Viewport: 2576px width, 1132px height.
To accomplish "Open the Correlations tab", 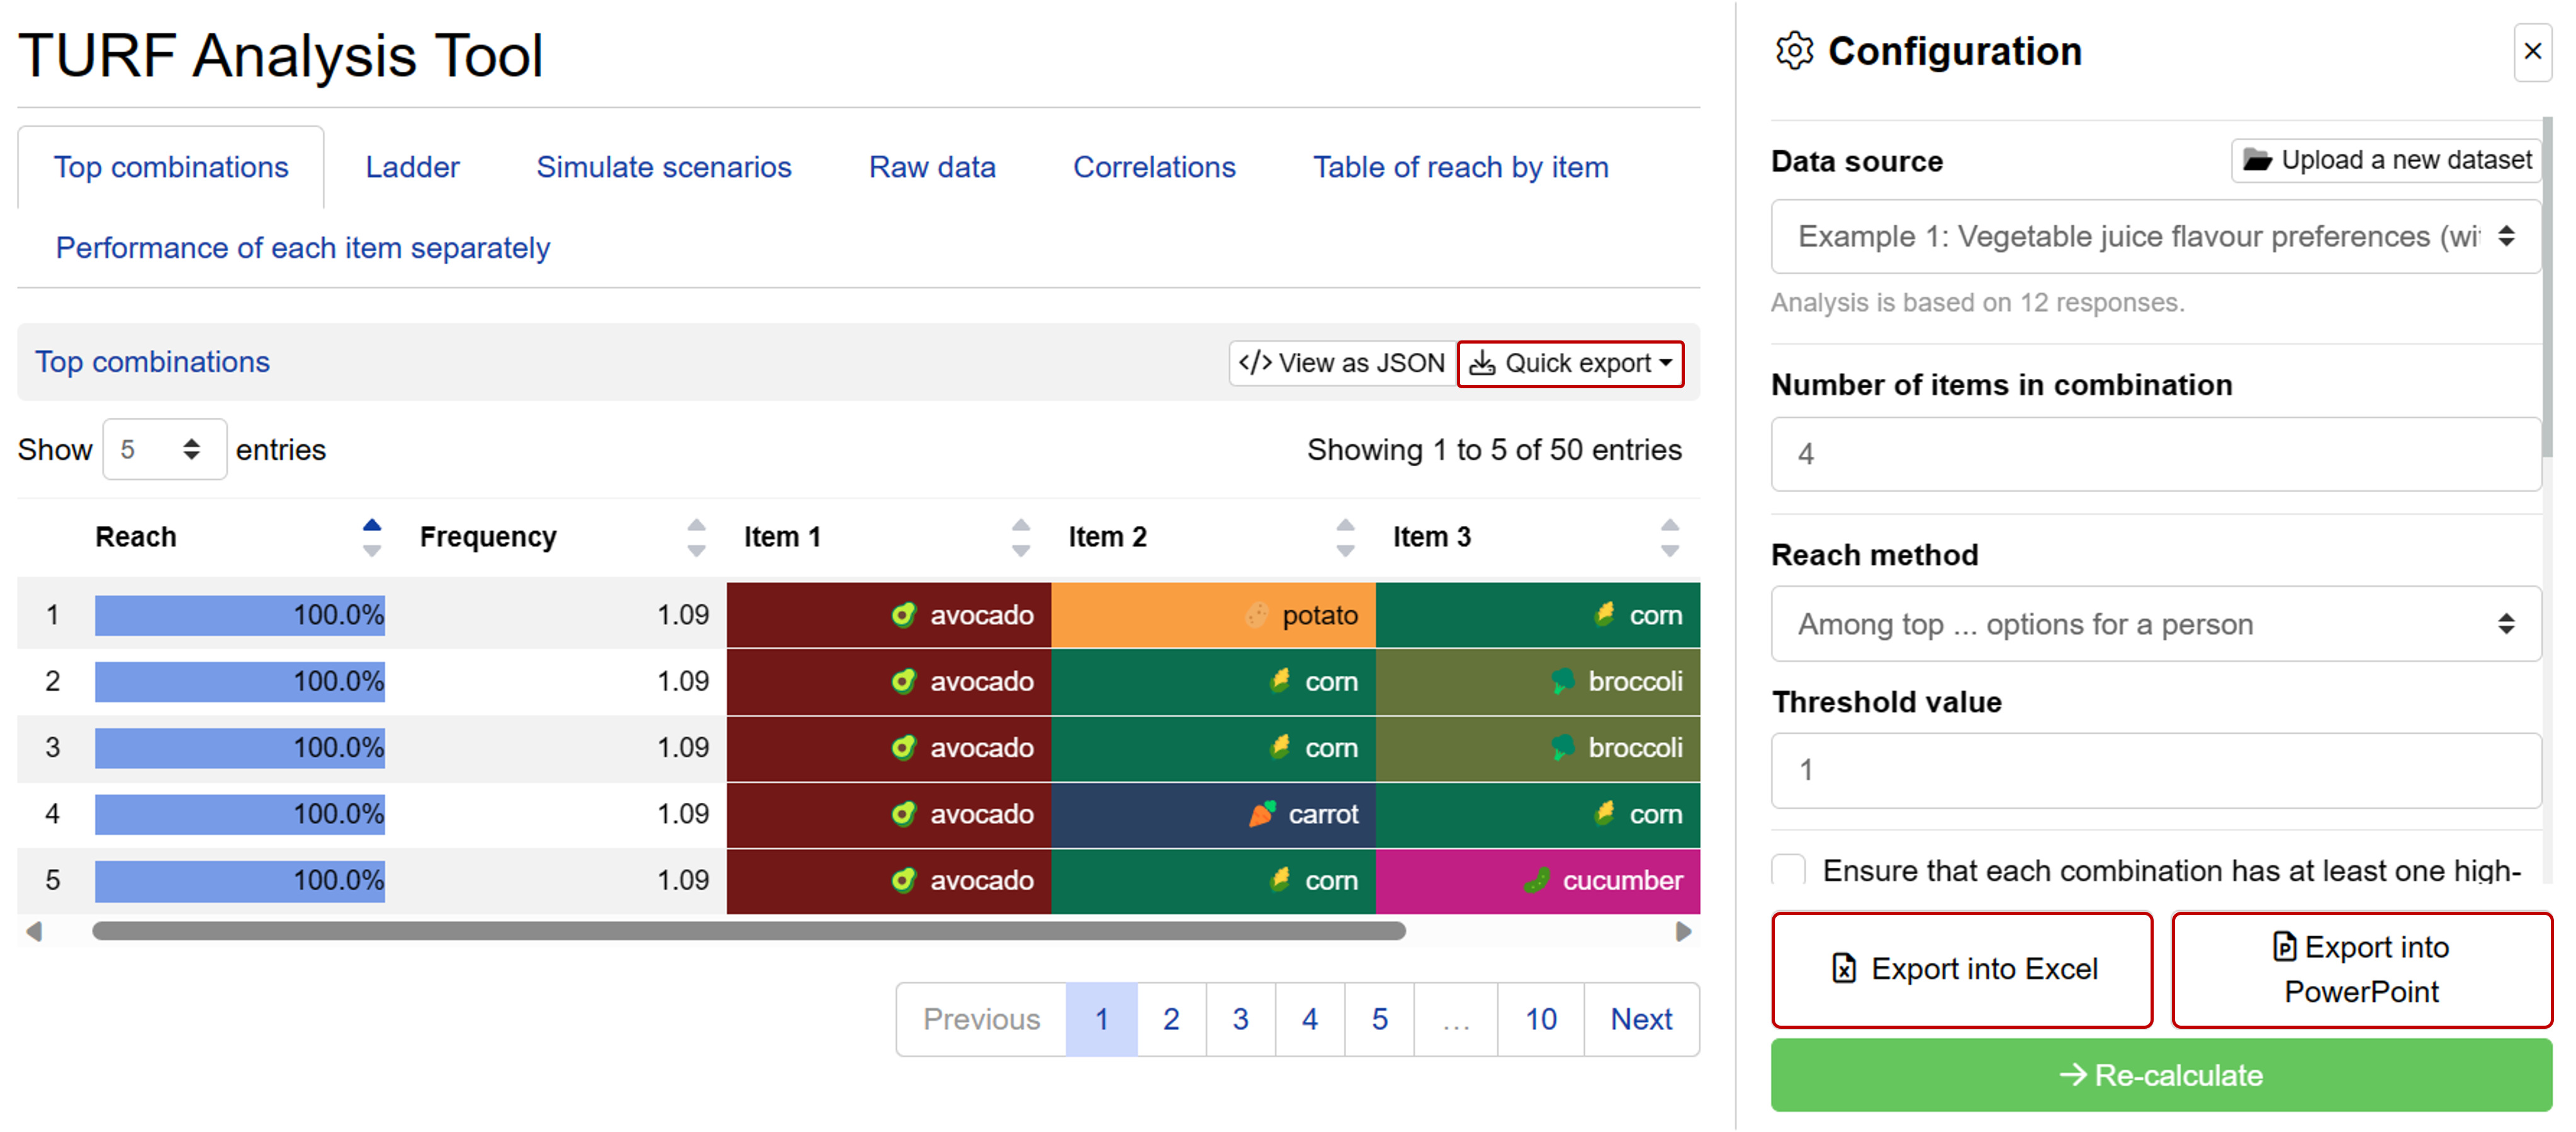I will pyautogui.click(x=1154, y=167).
